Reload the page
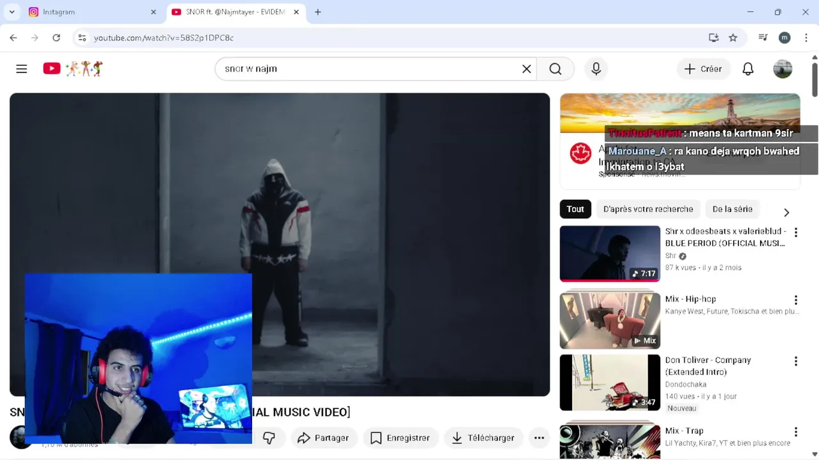 click(x=56, y=38)
